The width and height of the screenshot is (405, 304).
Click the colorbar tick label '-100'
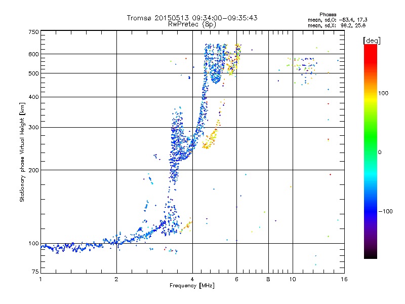click(385, 211)
